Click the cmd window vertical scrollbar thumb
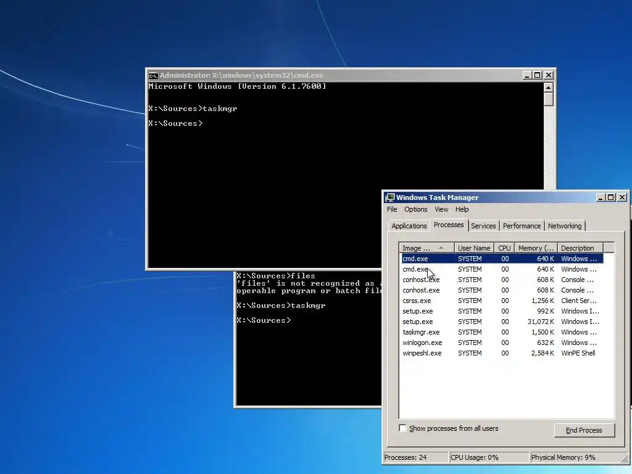 [548, 99]
